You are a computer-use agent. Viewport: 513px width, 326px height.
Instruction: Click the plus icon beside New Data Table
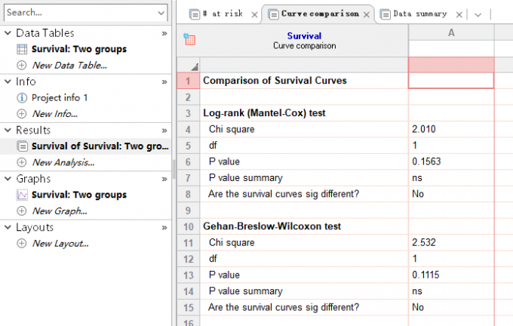click(x=22, y=65)
